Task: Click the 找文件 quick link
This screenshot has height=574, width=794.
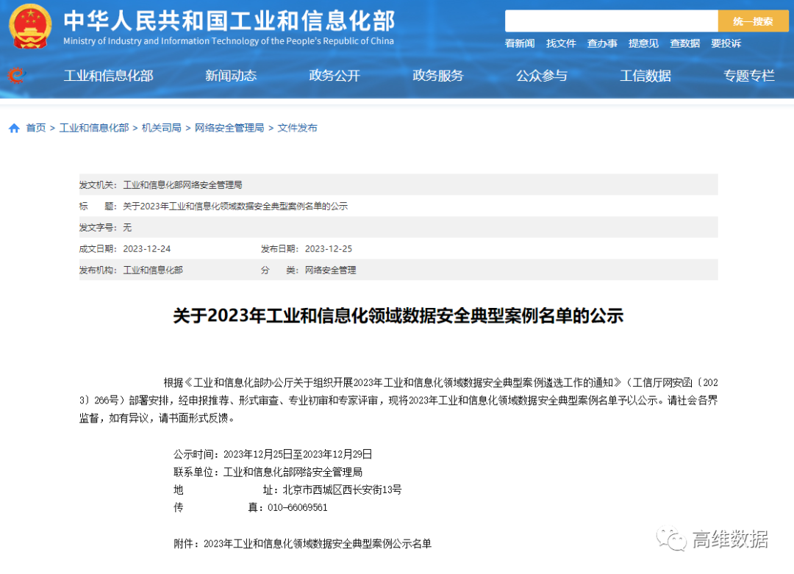Action: click(x=561, y=43)
